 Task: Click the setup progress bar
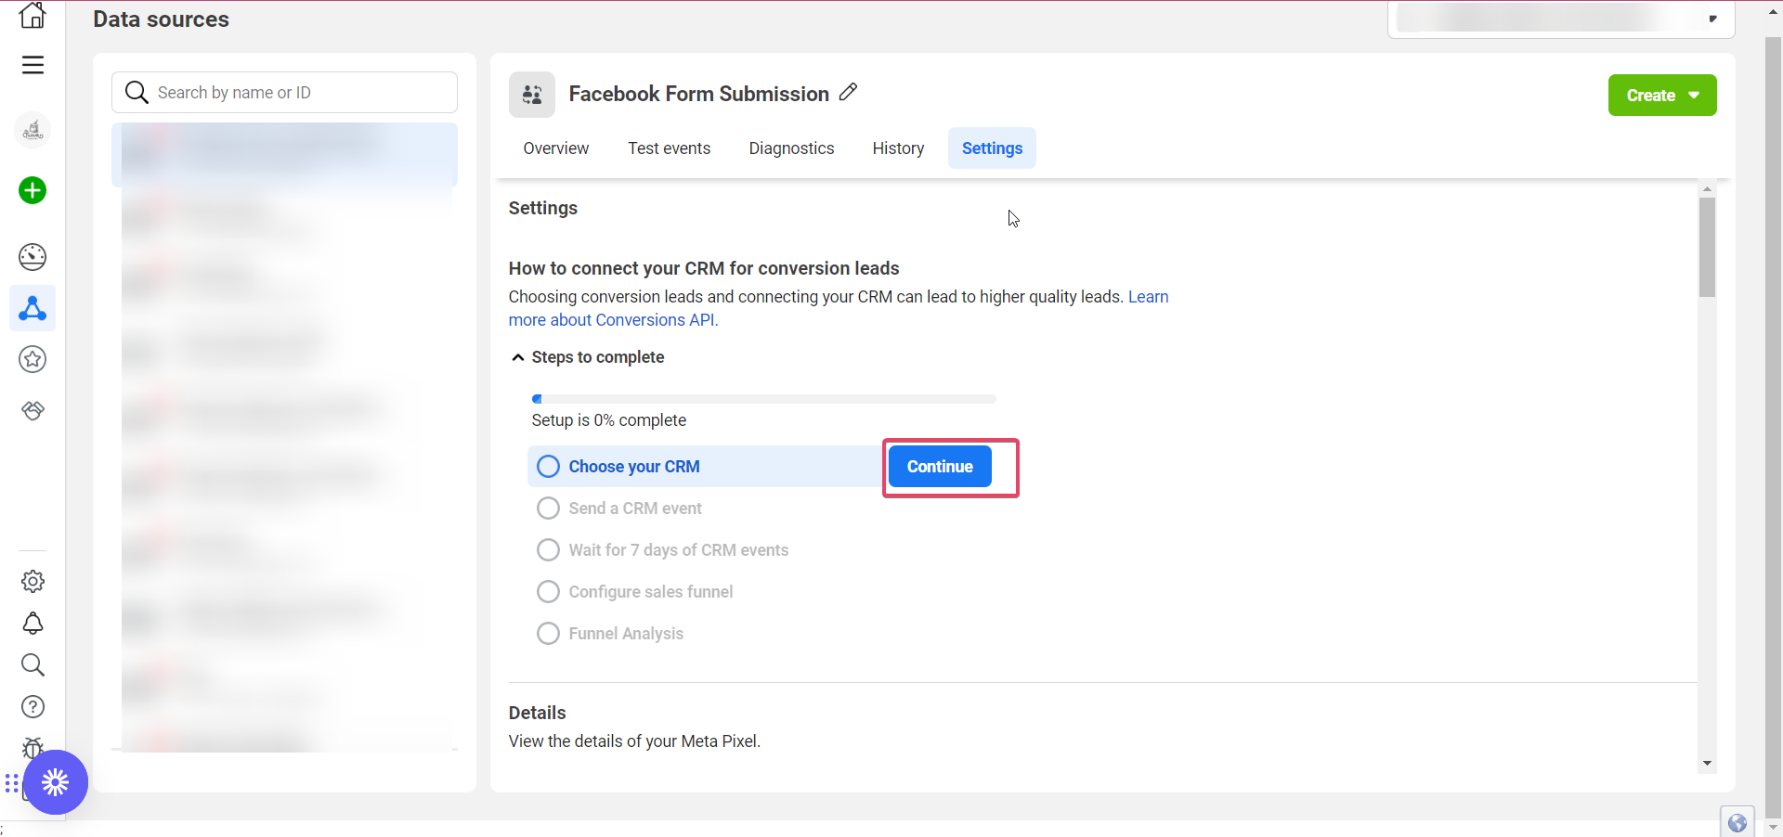763,399
